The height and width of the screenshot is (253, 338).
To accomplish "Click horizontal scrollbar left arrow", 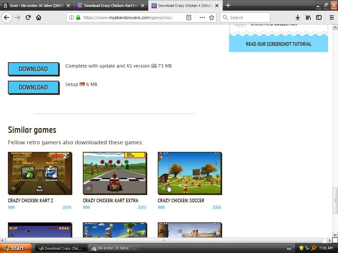I will coord(3,240).
